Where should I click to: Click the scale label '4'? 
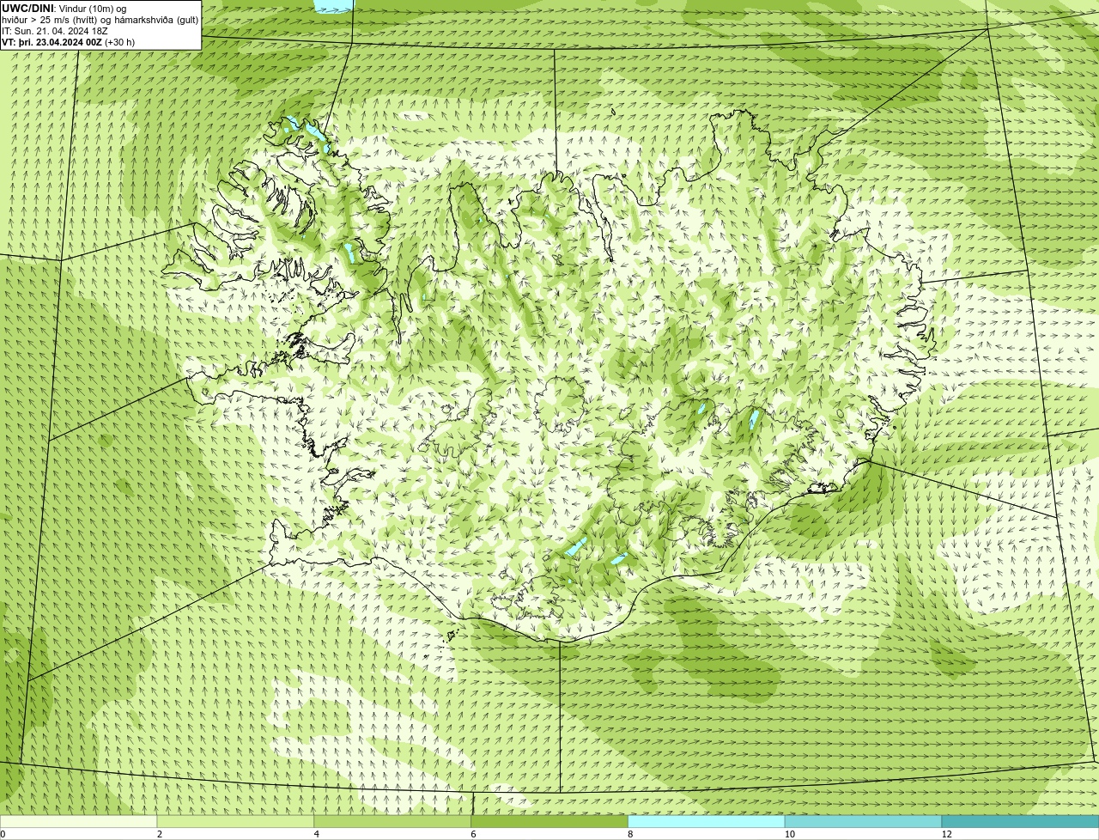(317, 834)
